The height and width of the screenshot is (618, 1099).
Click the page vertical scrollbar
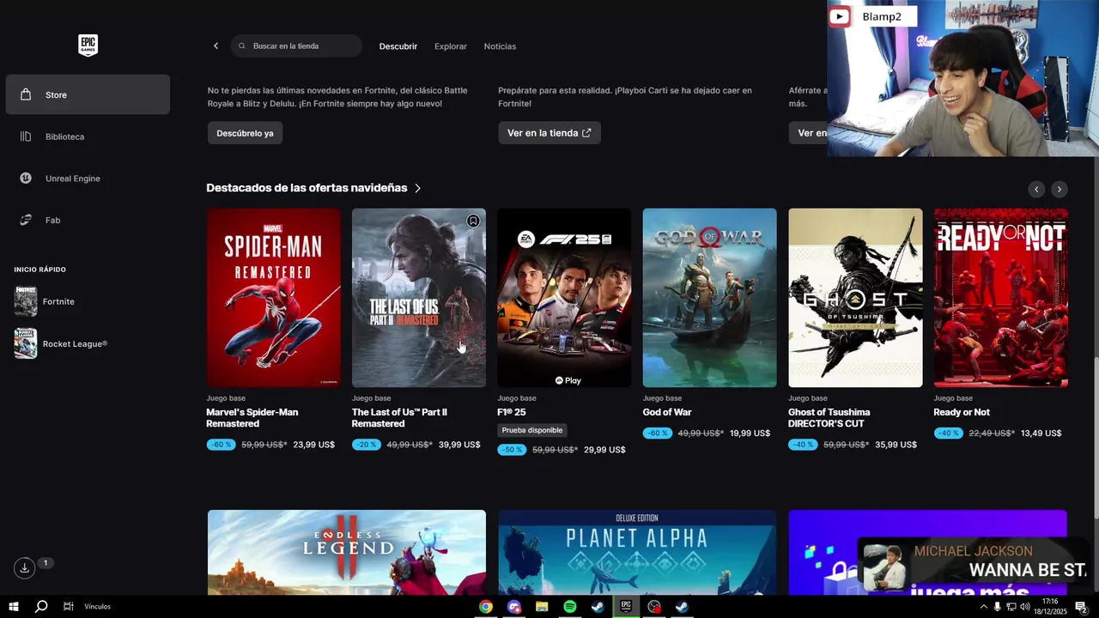(x=1095, y=438)
